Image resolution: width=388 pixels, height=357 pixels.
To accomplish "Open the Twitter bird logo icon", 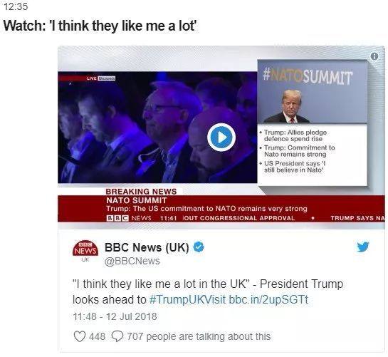I will 363,247.
